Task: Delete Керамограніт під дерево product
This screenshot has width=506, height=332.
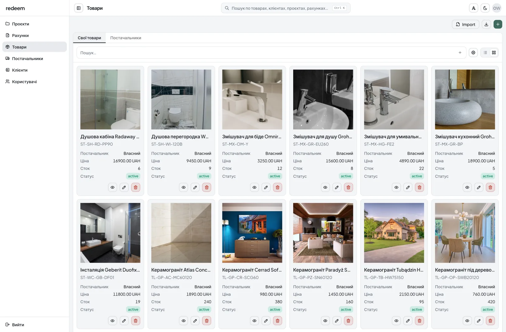Action: click(x=490, y=321)
